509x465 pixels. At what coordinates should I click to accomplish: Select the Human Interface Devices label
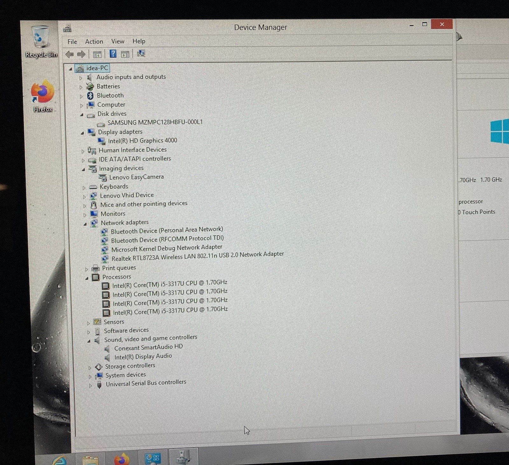tap(133, 150)
